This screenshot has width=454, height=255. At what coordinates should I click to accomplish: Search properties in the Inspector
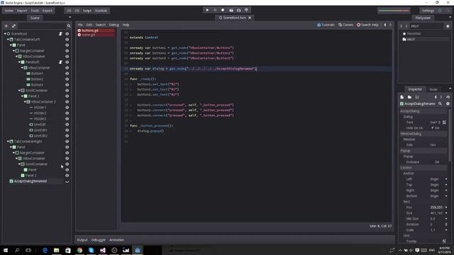440,103
